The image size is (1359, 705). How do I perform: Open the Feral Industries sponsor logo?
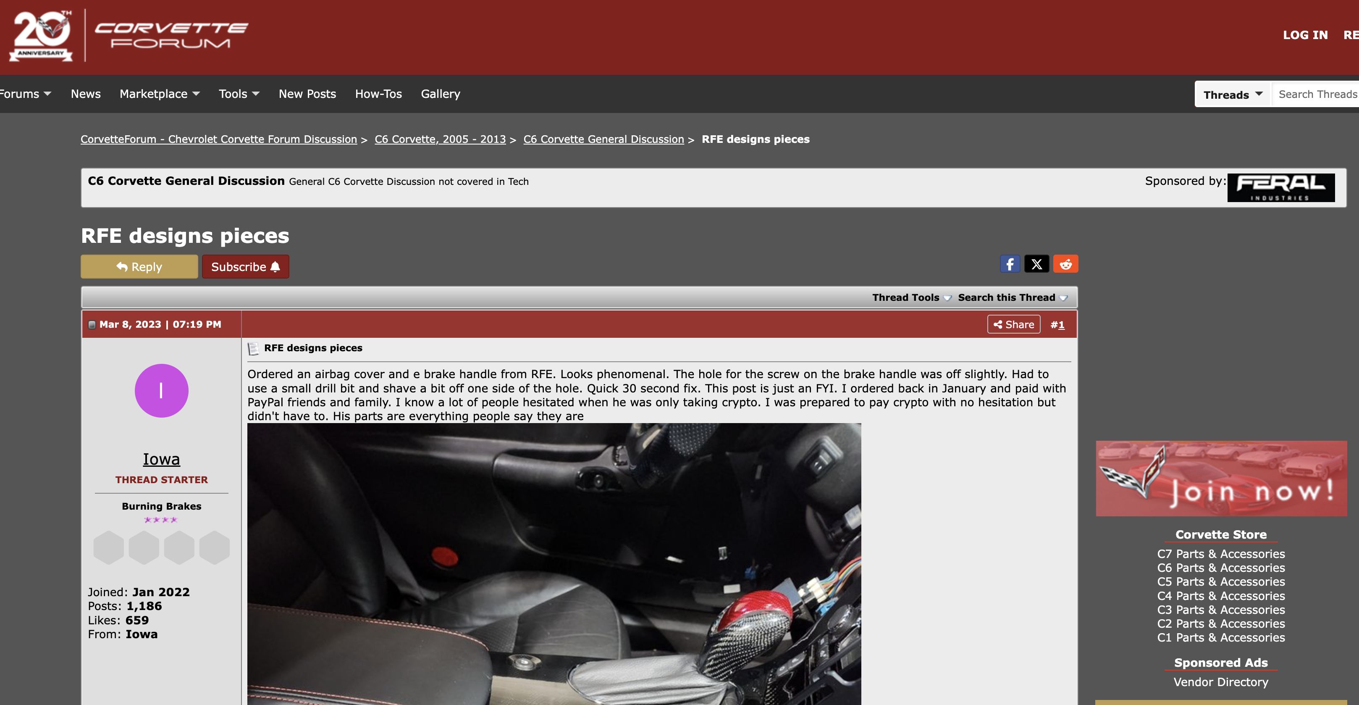[1281, 187]
